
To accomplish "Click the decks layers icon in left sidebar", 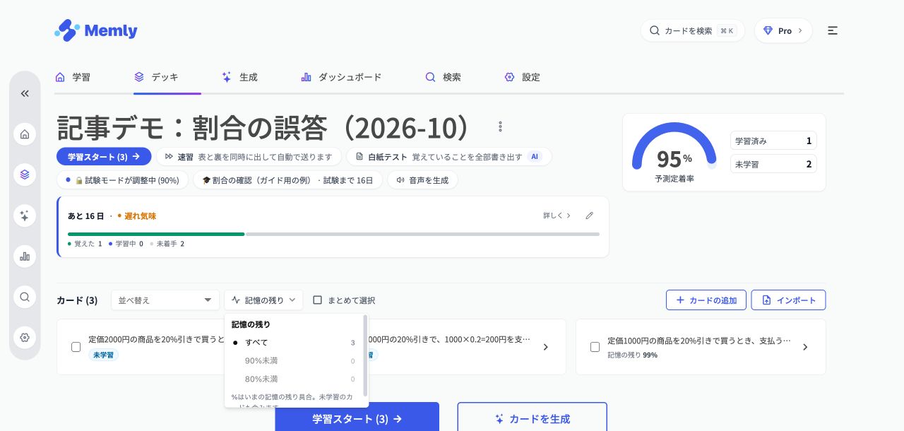I will pyautogui.click(x=25, y=175).
